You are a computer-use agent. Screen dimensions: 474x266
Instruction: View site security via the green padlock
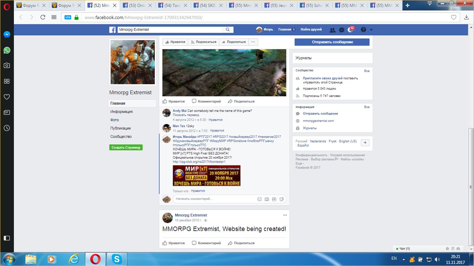coord(76,17)
